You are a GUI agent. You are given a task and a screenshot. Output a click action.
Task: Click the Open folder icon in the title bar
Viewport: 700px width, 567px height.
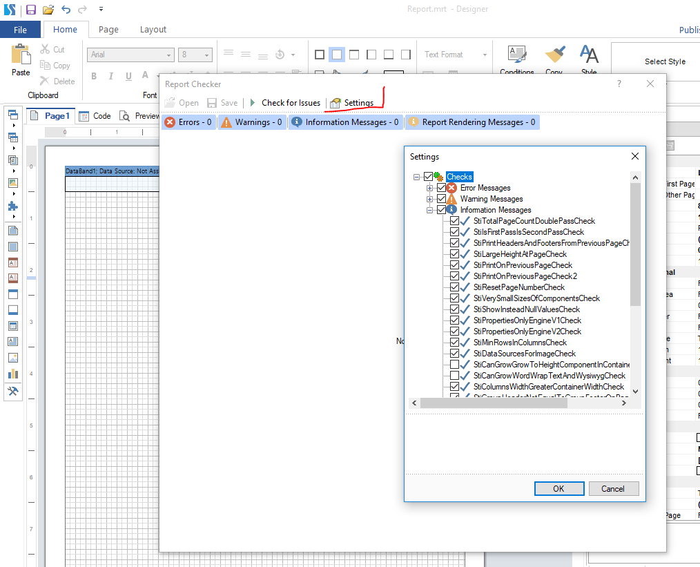[x=48, y=10]
